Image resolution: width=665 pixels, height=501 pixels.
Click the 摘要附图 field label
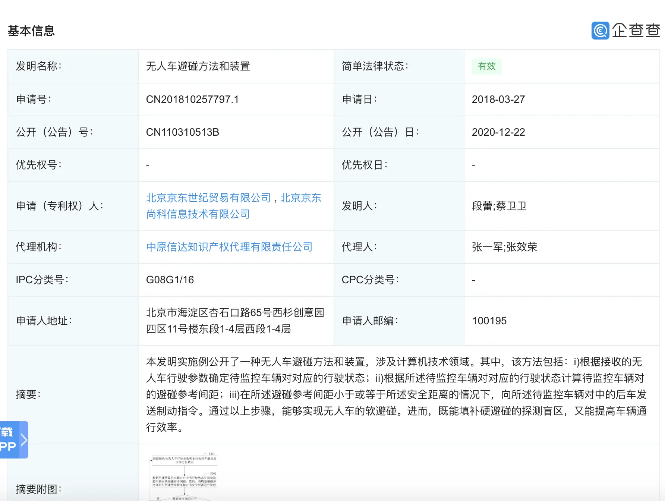pos(39,489)
